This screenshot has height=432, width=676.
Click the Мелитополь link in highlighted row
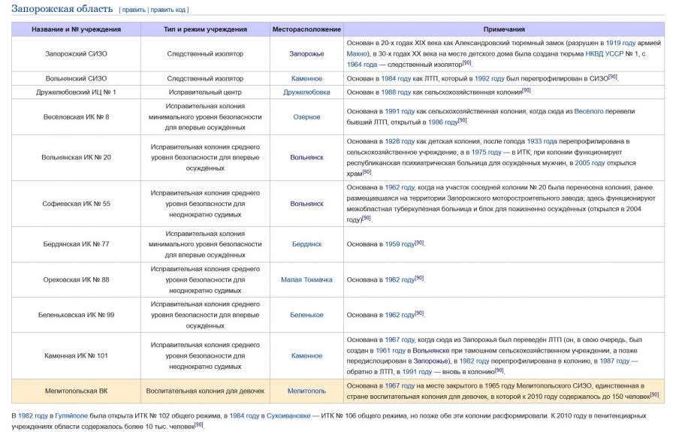306,391
